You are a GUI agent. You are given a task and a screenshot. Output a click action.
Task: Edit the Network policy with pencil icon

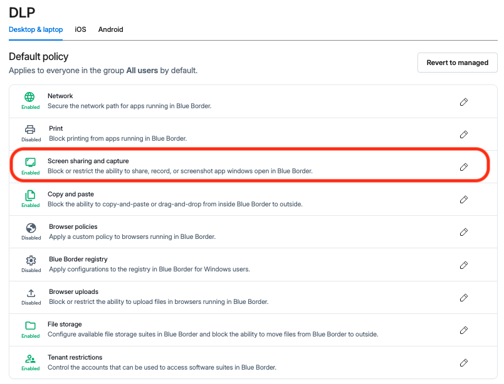click(464, 102)
